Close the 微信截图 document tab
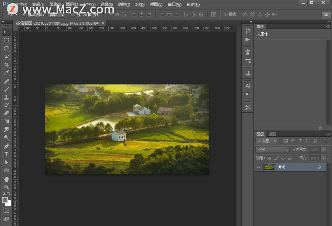This screenshot has height=226, width=332. tap(103, 23)
